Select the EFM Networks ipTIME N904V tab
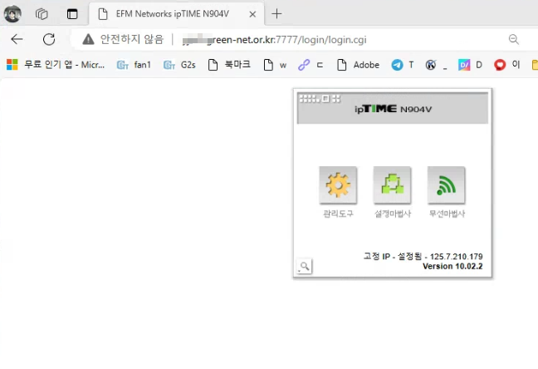The width and height of the screenshot is (538, 369). point(176,14)
